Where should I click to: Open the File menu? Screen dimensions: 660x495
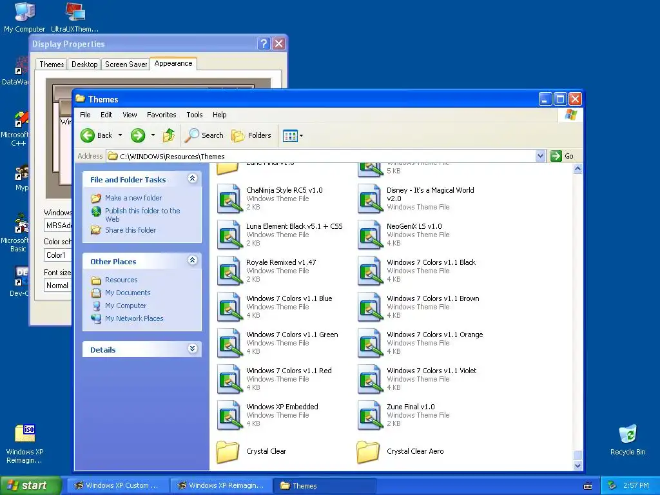point(85,115)
